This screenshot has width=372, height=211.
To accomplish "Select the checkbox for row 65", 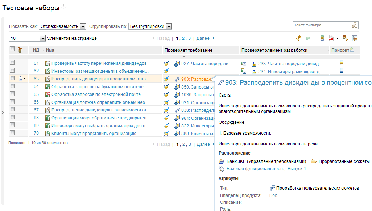I will [x=12, y=94].
